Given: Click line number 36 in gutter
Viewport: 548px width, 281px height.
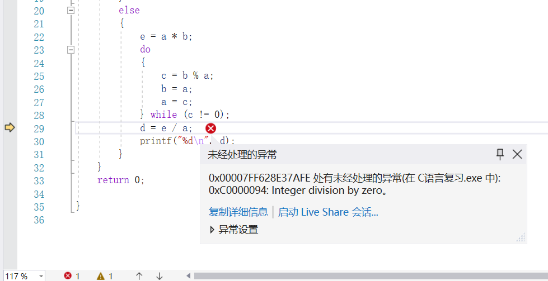Looking at the screenshot, I should tap(39, 220).
